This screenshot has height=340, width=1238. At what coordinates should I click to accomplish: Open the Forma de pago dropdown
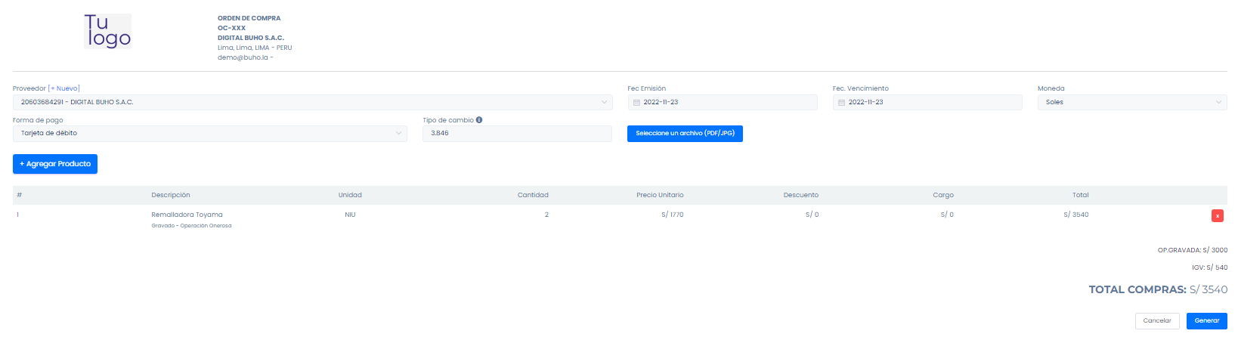[209, 134]
